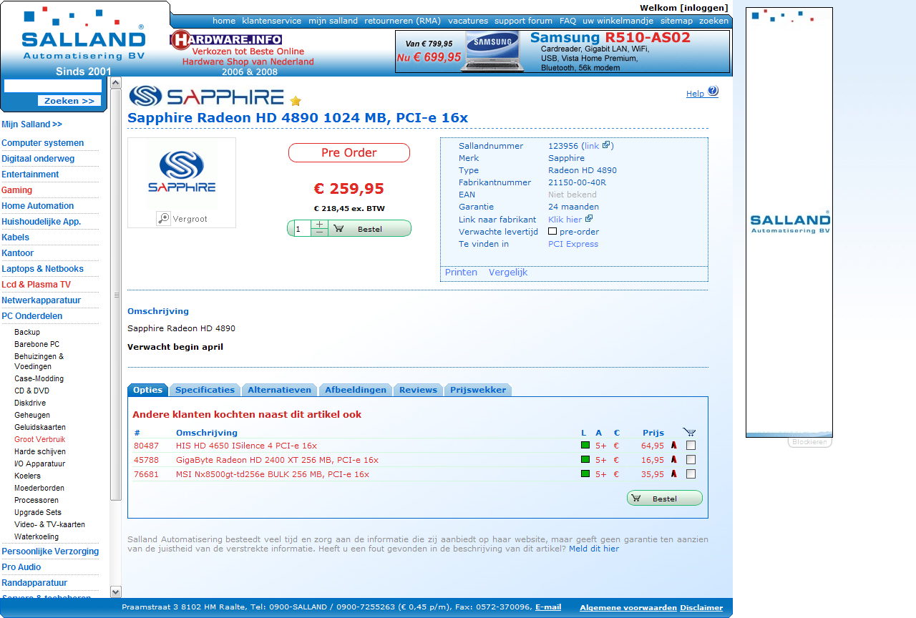The width and height of the screenshot is (916, 618).
Task: Increase order quantity with the plus stepper
Action: 319,225
